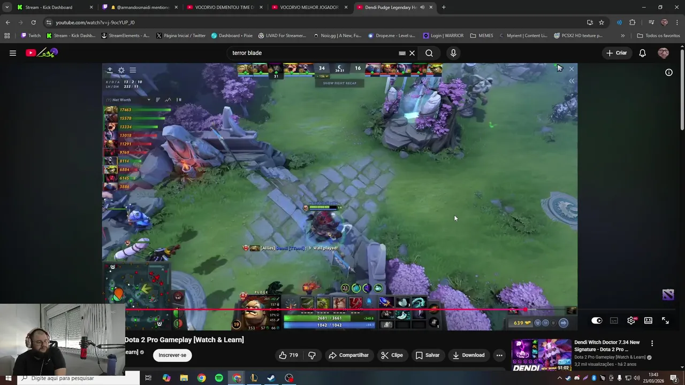Open Dendi Witch Doctor 7.34 video title
This screenshot has height=385, width=685.
[x=607, y=346]
